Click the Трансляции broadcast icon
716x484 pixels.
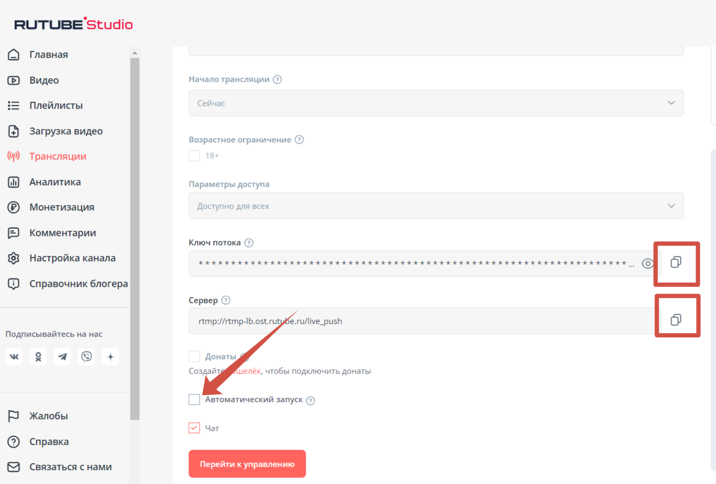click(14, 156)
